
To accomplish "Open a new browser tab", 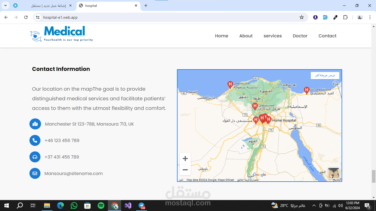I will 146,5.
